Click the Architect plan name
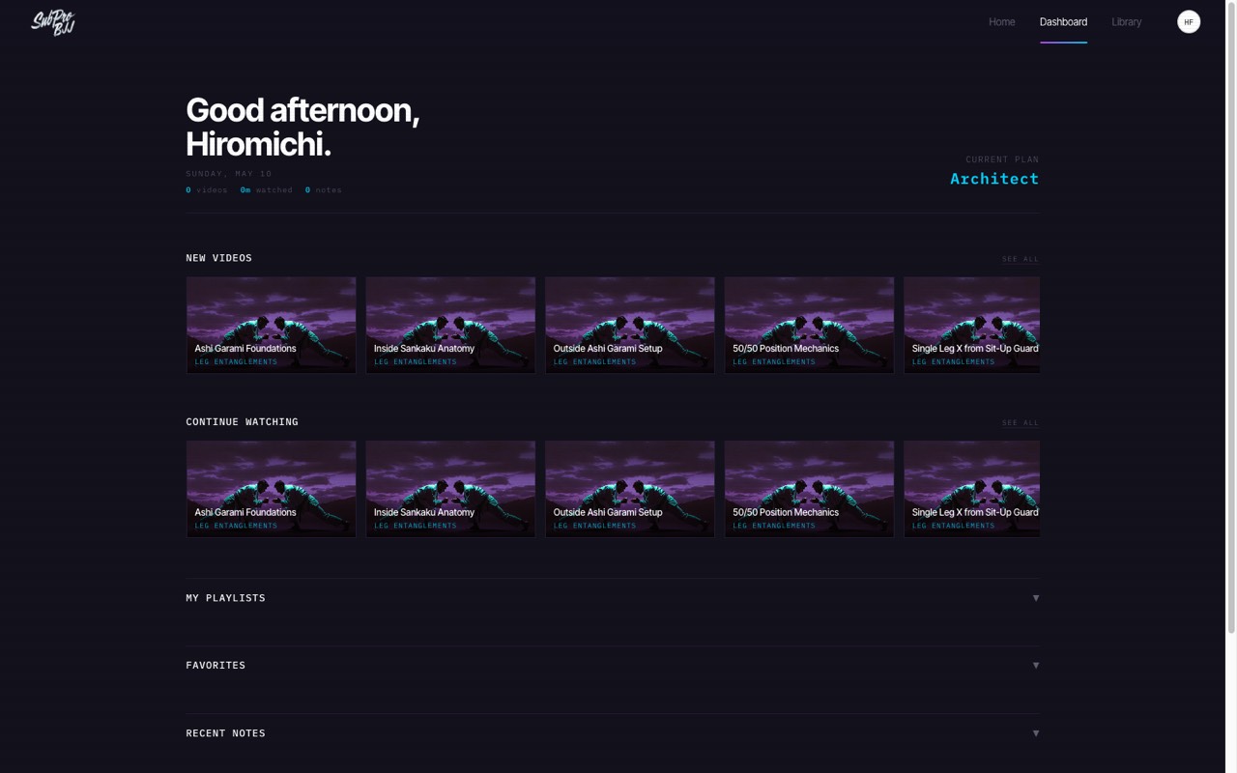Viewport: 1237px width, 773px height. [994, 179]
